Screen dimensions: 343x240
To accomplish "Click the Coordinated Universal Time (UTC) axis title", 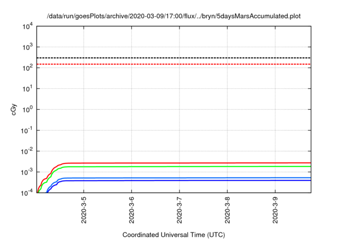I will coord(174,235).
